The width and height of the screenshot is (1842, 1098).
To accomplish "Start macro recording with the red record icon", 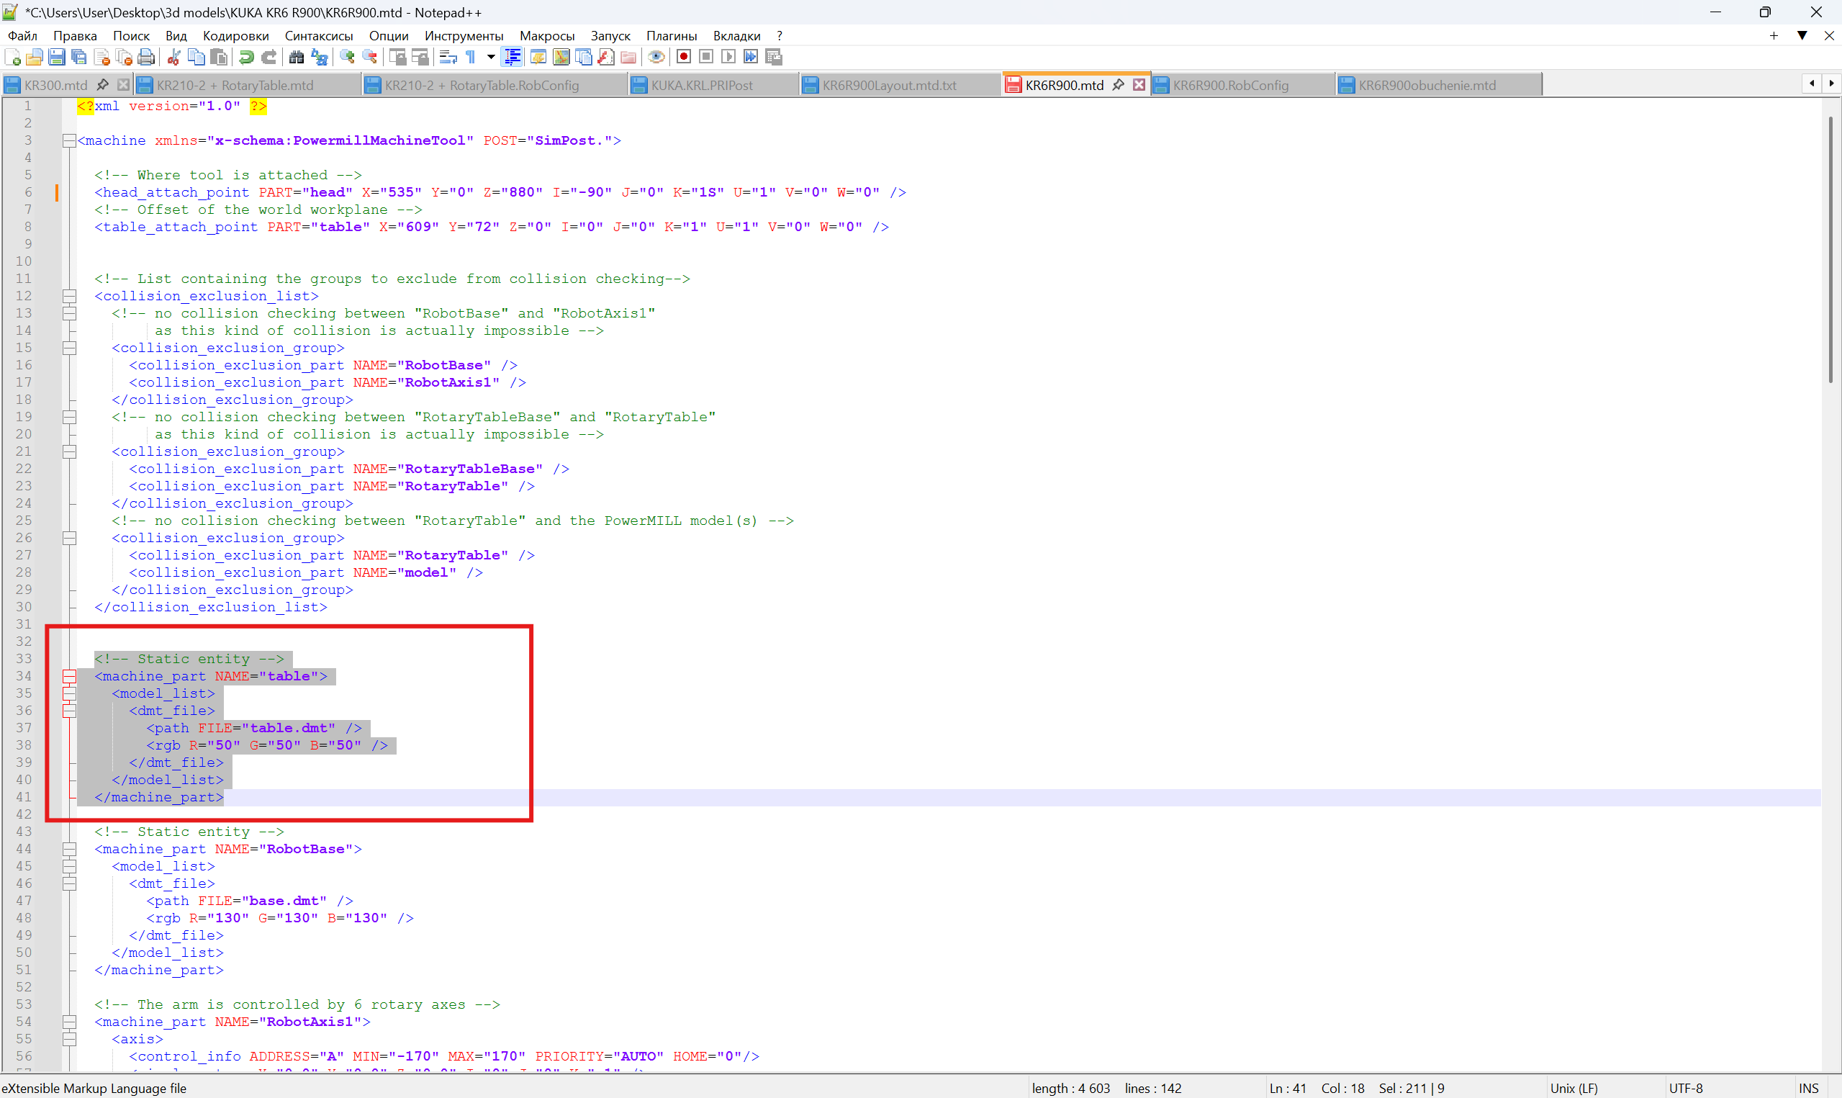I will point(683,57).
